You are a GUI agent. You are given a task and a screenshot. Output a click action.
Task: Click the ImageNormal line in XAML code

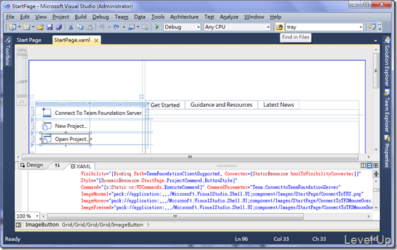222,194
